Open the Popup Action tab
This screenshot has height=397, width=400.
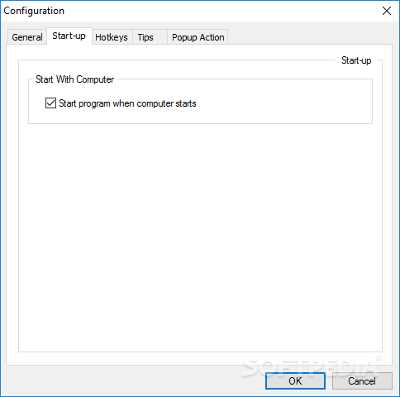tap(198, 37)
